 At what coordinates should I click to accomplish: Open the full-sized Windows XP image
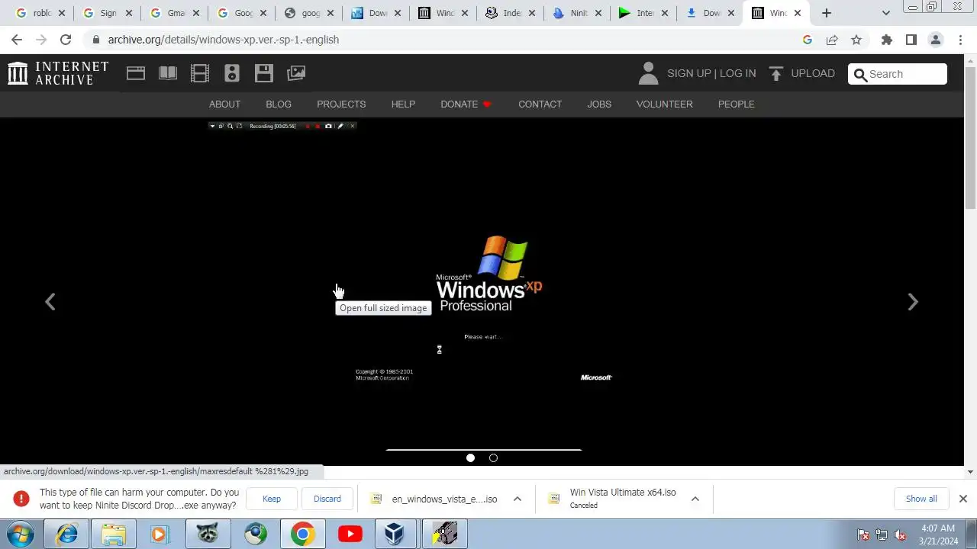(484, 290)
